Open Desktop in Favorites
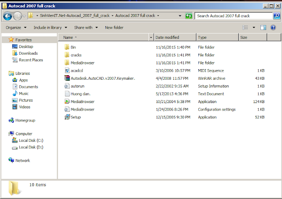 26,47
